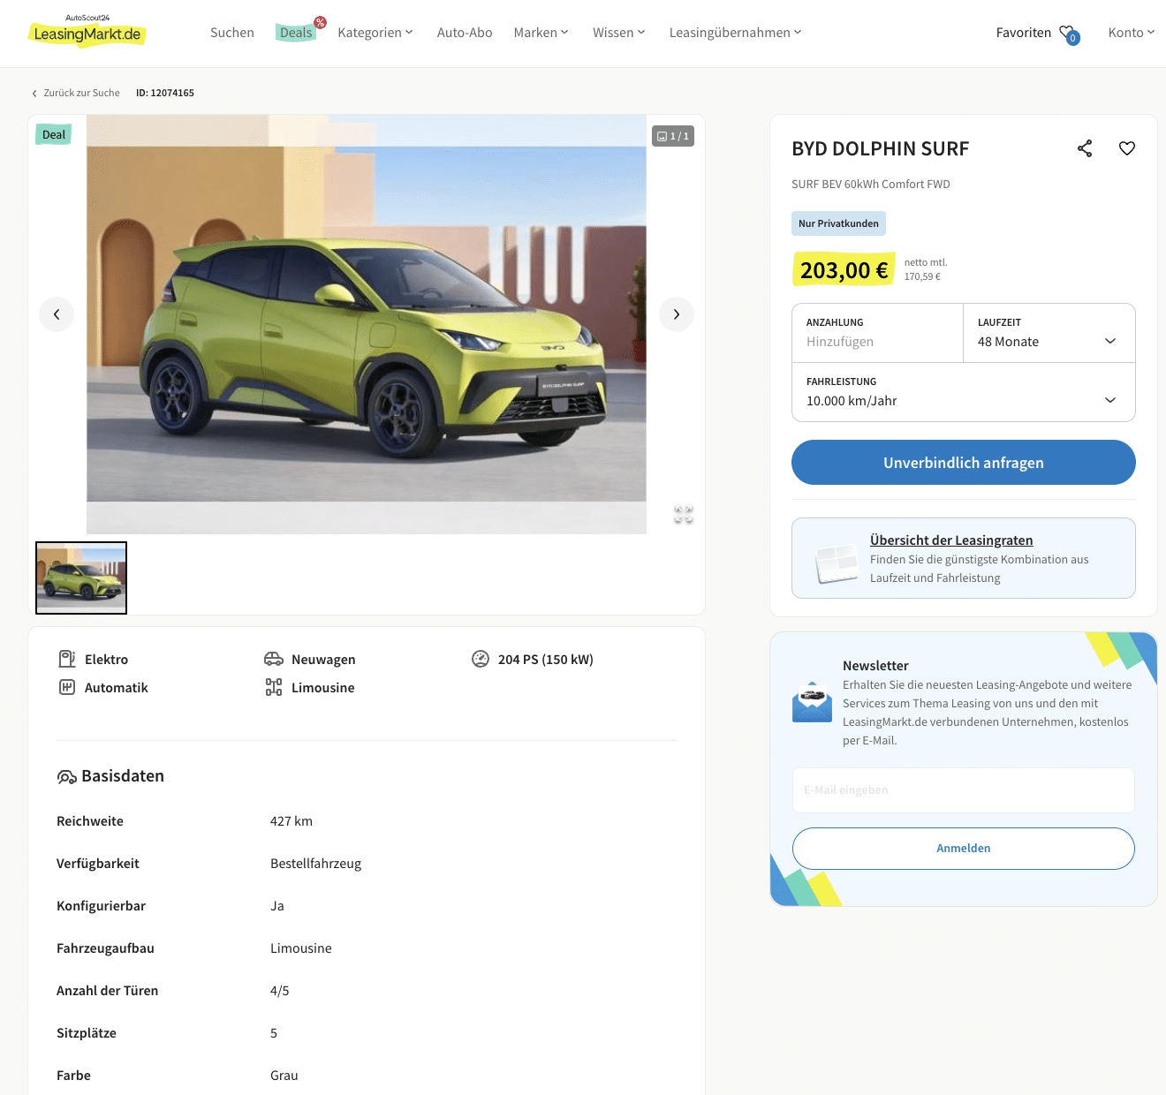Open the Fahrleistung 10.000 km/Jahr dropdown
Viewport: 1166px width, 1095px height.
pyautogui.click(x=964, y=392)
